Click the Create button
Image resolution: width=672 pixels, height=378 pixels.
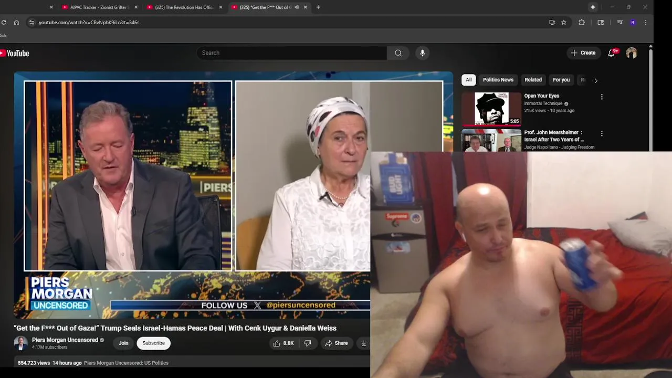click(583, 53)
